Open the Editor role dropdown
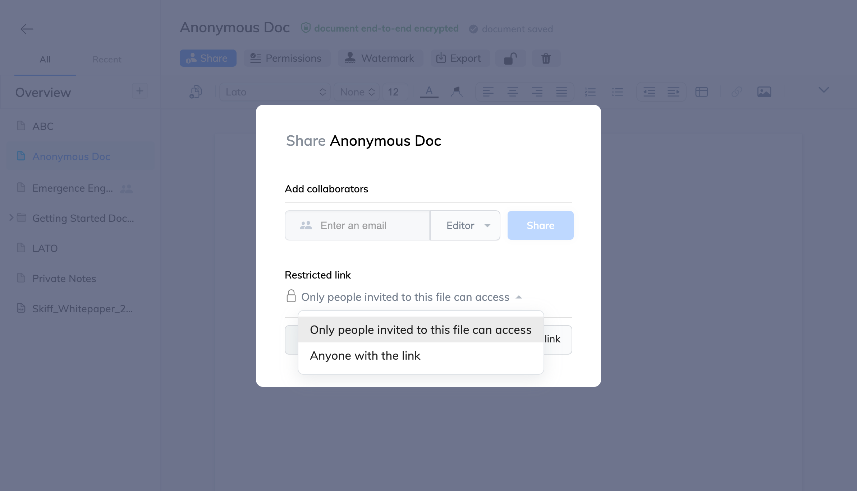Image resolution: width=857 pixels, height=491 pixels. (465, 225)
